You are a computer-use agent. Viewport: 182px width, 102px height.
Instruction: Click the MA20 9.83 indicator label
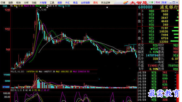coord(41,6)
